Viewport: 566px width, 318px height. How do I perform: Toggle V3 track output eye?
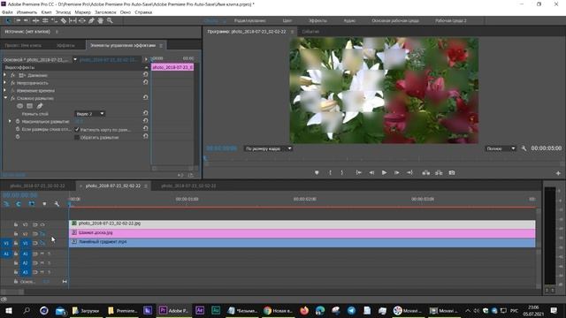(42, 224)
